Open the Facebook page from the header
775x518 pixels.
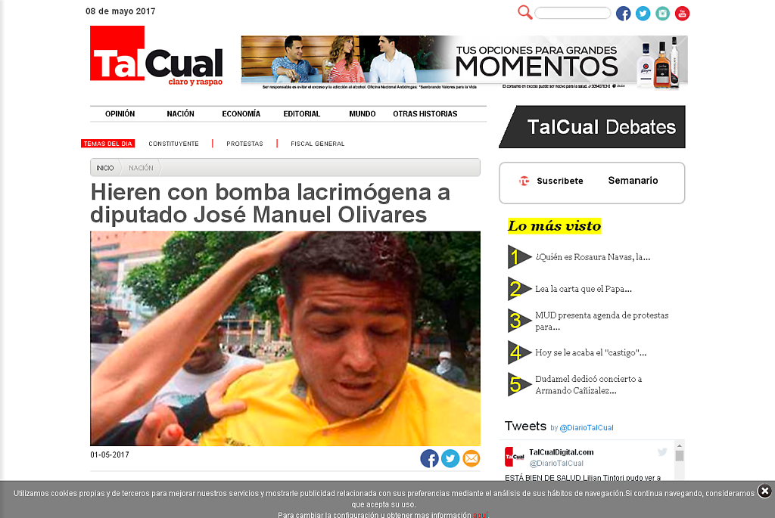[623, 13]
